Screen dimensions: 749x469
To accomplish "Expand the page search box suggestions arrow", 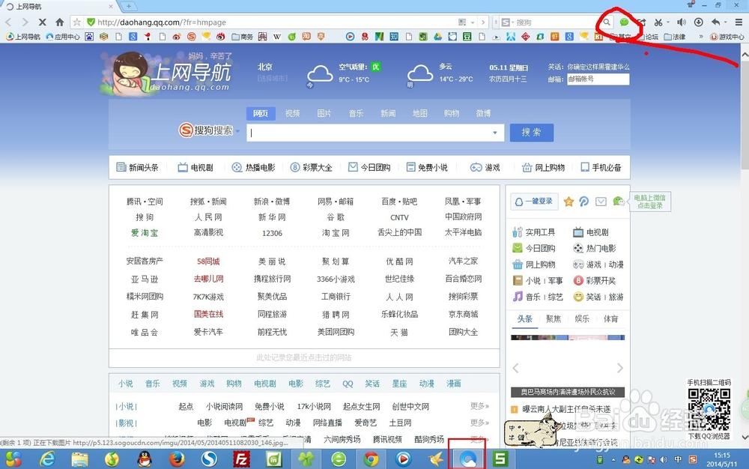I will (x=495, y=133).
